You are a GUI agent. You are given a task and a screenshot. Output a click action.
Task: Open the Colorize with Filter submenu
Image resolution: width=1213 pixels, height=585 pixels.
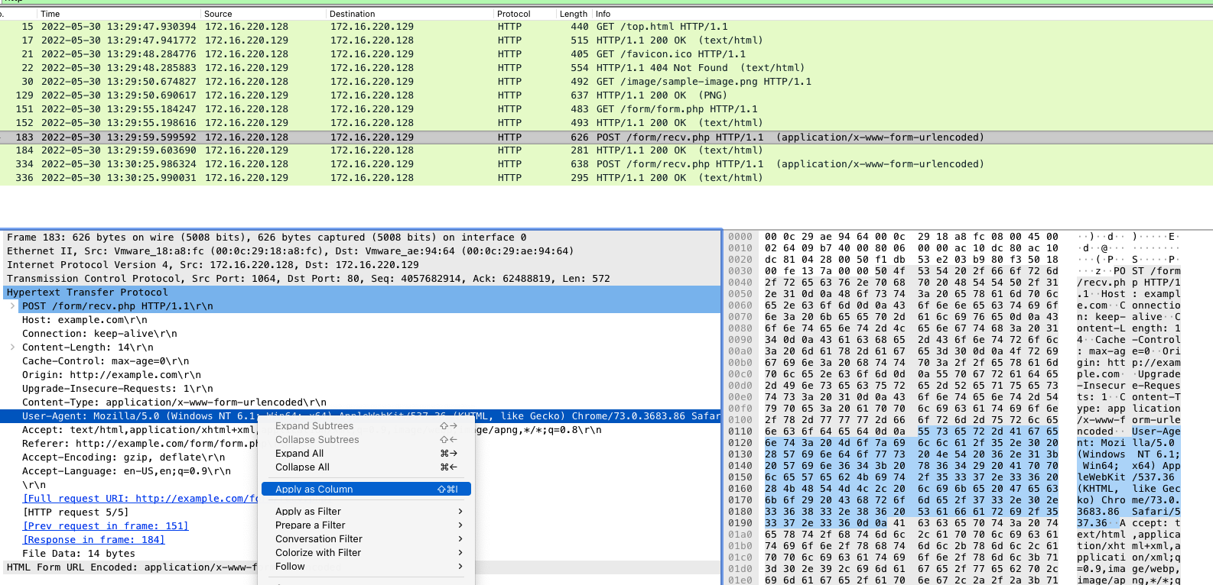[318, 553]
